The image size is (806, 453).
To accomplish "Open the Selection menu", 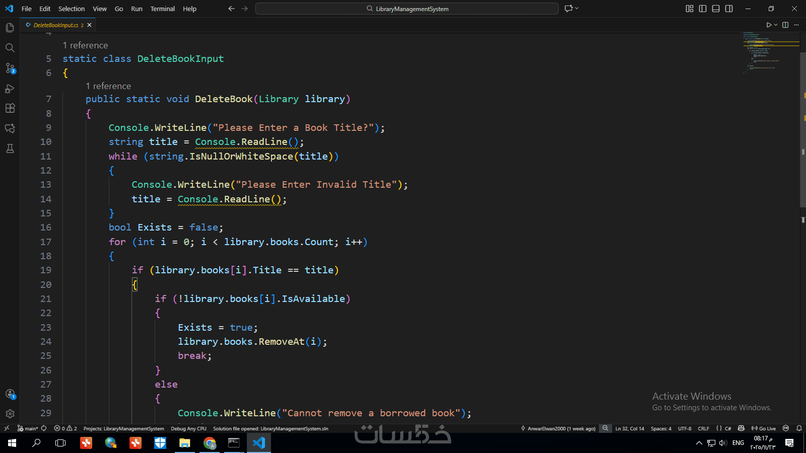I will tap(72, 9).
